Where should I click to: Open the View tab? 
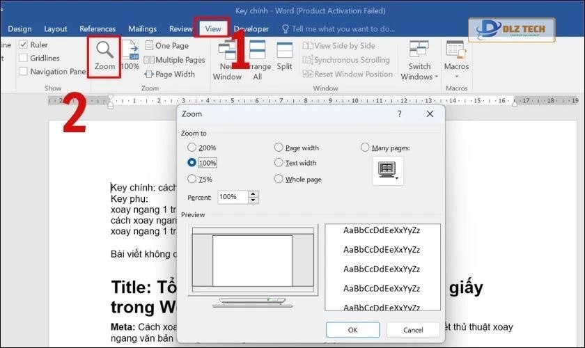tap(213, 29)
